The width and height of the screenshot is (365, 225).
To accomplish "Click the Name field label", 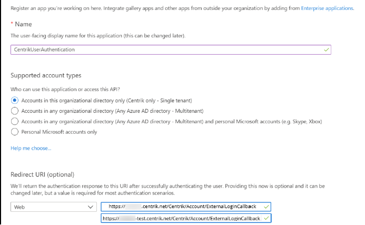I will [23, 24].
